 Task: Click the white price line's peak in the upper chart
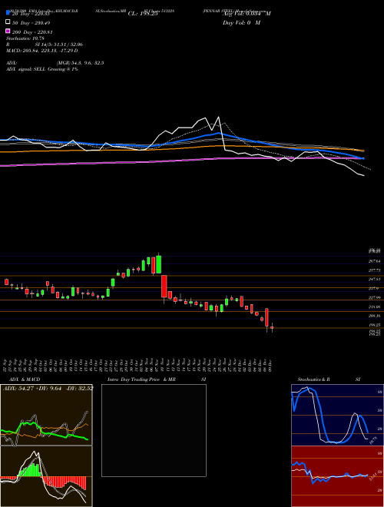(219, 117)
